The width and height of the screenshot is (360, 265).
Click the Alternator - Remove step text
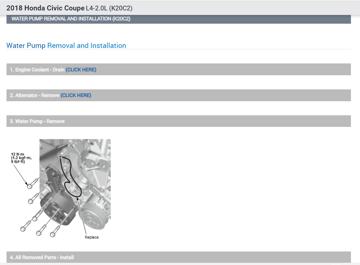35,95
